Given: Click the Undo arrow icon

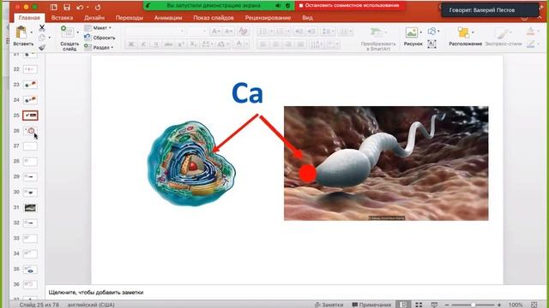Looking at the screenshot, I should (80, 7).
